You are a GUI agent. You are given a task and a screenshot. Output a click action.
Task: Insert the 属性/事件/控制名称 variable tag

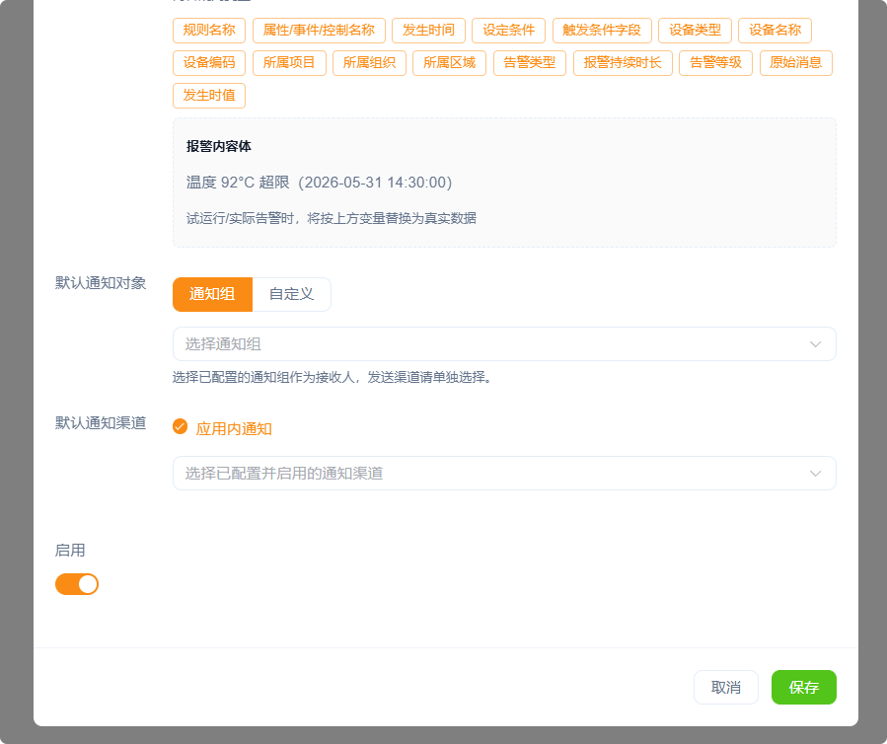tap(319, 31)
